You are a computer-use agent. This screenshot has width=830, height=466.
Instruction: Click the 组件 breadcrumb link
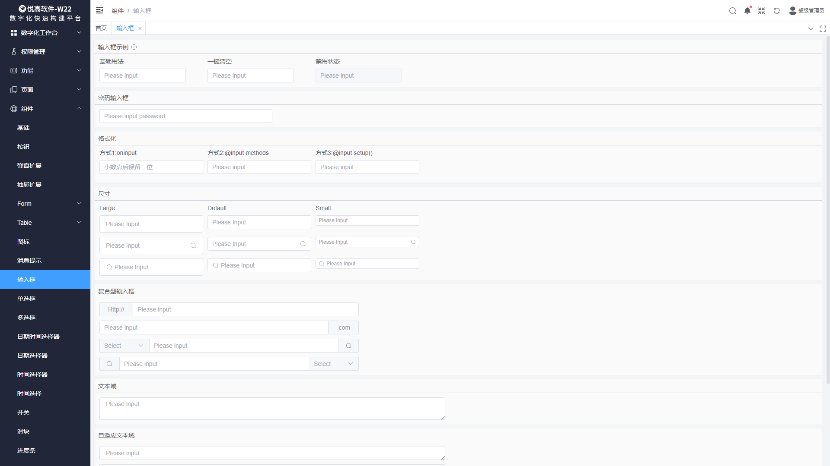point(117,11)
